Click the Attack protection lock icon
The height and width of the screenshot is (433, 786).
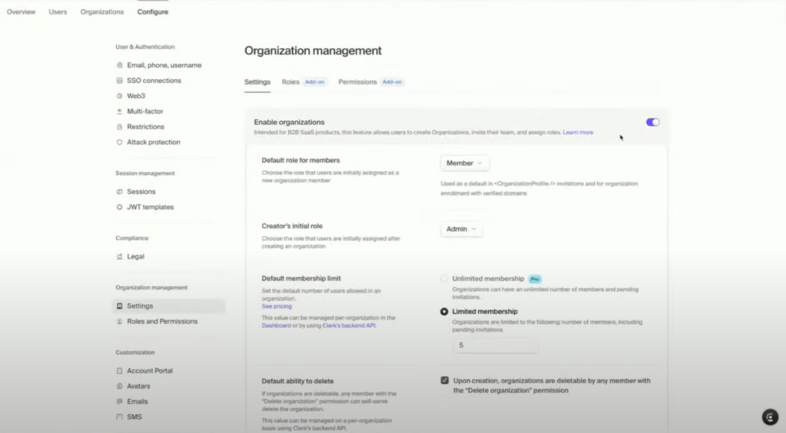119,142
